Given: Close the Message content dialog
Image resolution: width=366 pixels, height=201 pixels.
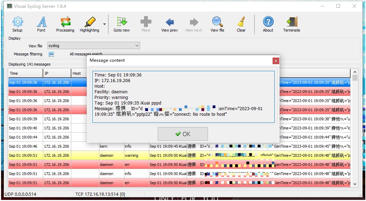Looking at the screenshot, I should [x=276, y=61].
